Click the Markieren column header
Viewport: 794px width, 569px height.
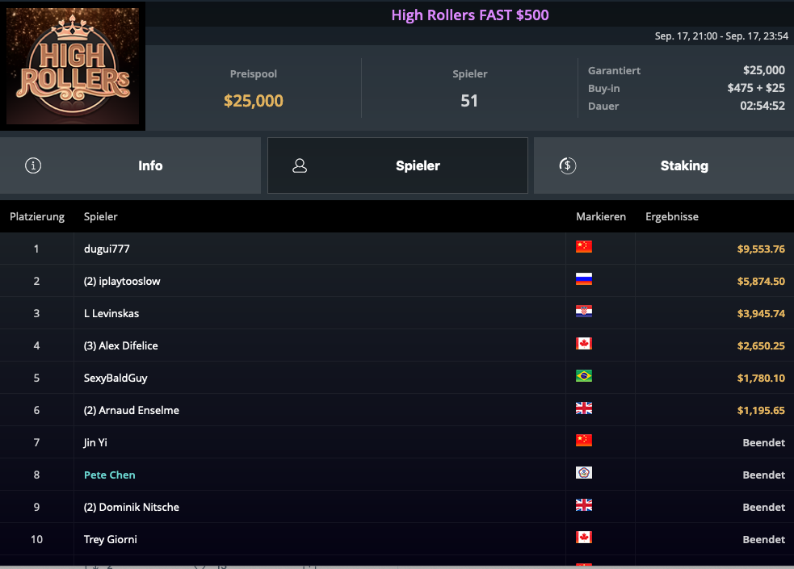[x=600, y=216]
